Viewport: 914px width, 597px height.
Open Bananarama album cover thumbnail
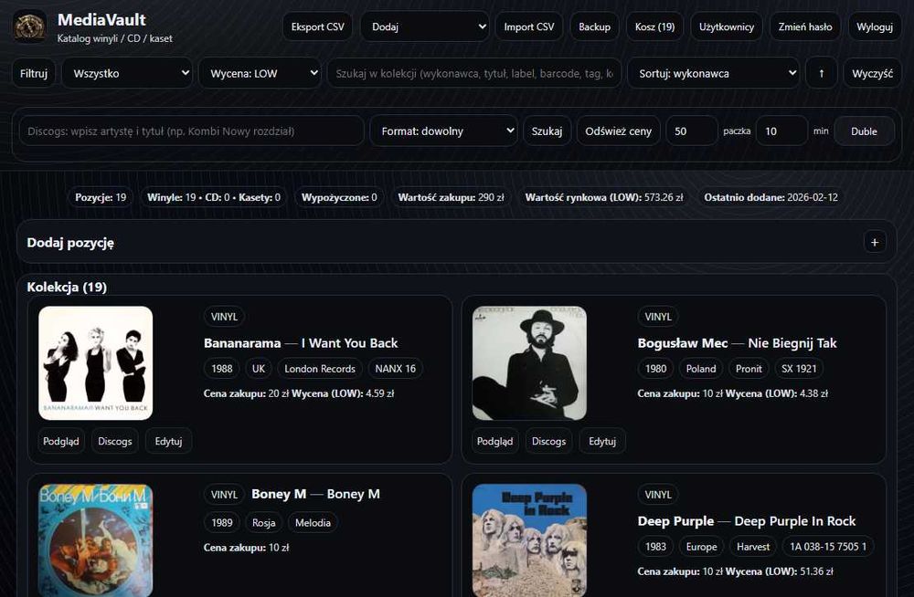point(96,363)
